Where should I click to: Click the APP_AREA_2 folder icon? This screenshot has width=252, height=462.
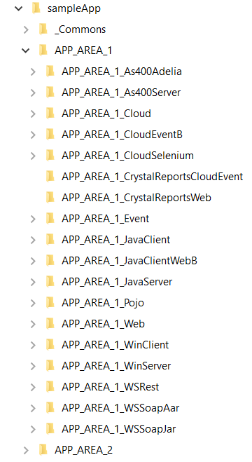coord(43,450)
